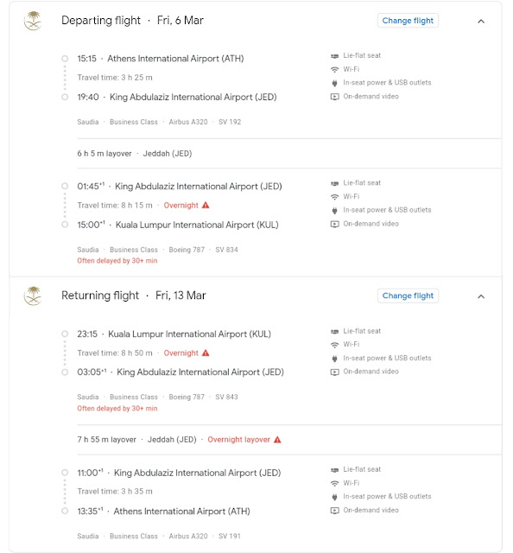The width and height of the screenshot is (513, 553).
Task: Click the Departing flight header title
Action: click(101, 21)
